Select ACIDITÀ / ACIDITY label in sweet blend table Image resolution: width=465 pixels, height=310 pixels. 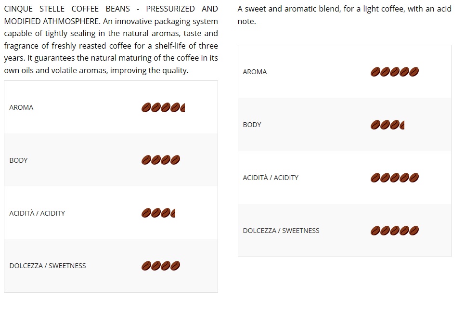point(271,178)
